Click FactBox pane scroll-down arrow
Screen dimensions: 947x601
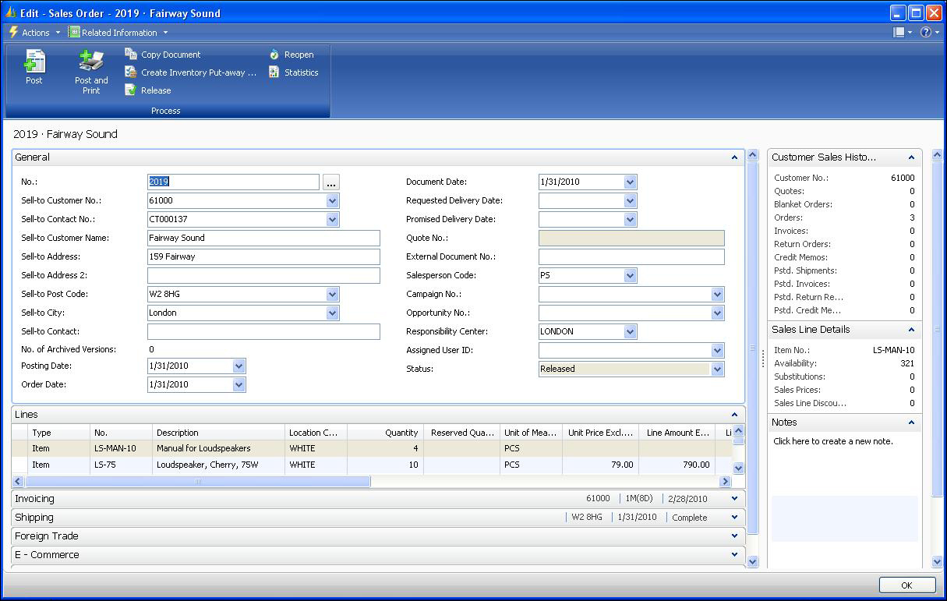[x=937, y=561]
